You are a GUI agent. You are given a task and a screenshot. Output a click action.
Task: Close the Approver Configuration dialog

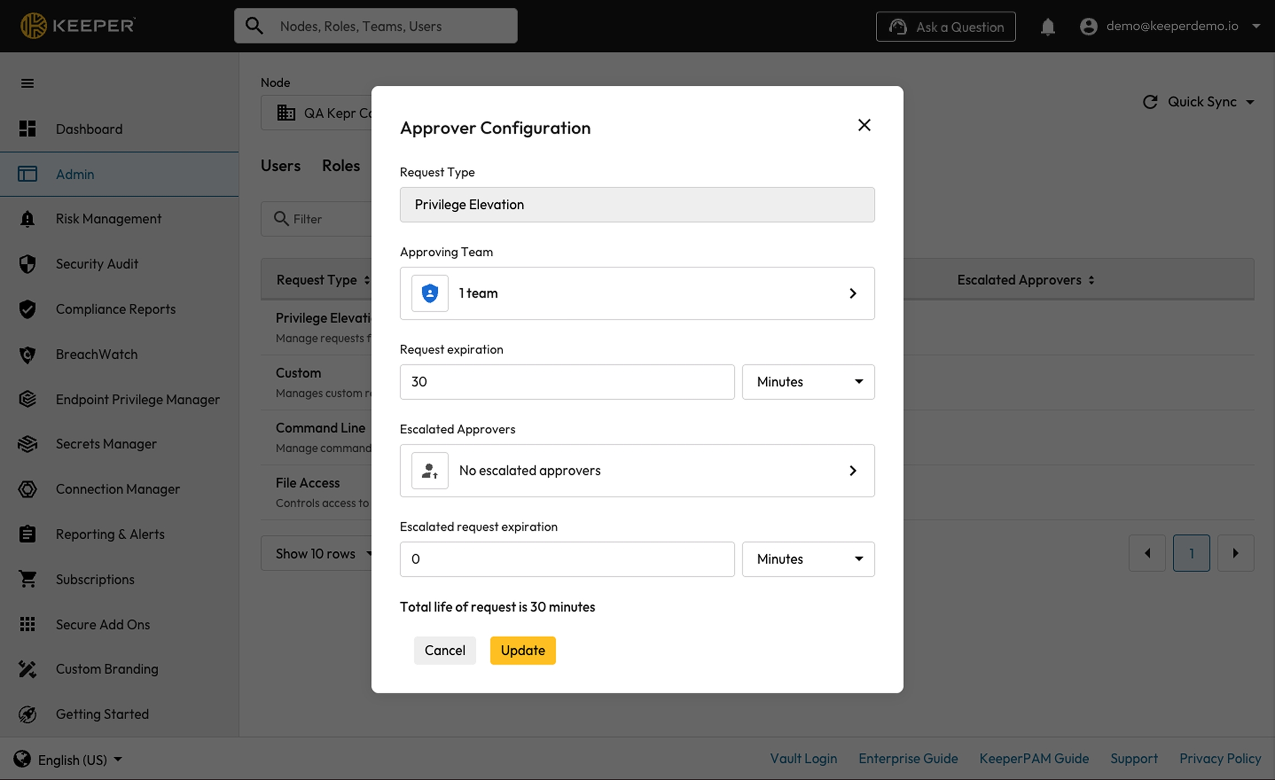tap(864, 125)
